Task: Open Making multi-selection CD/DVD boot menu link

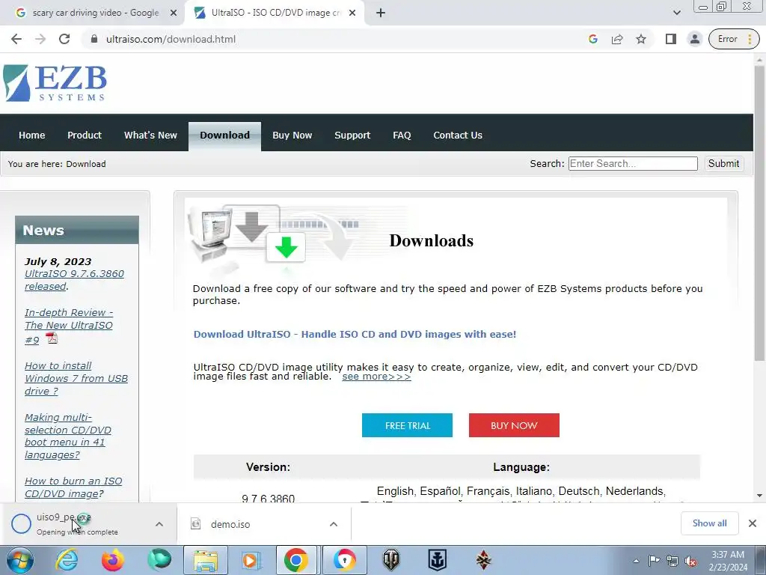Action: pyautogui.click(x=68, y=436)
